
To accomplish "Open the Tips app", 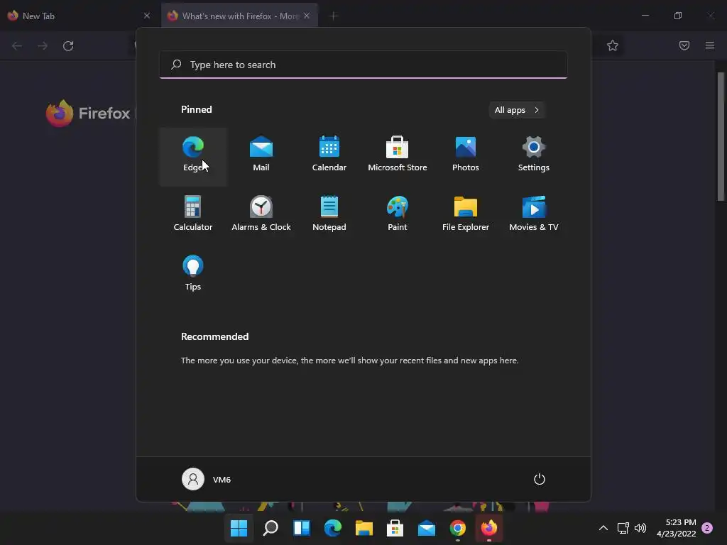I will (193, 276).
